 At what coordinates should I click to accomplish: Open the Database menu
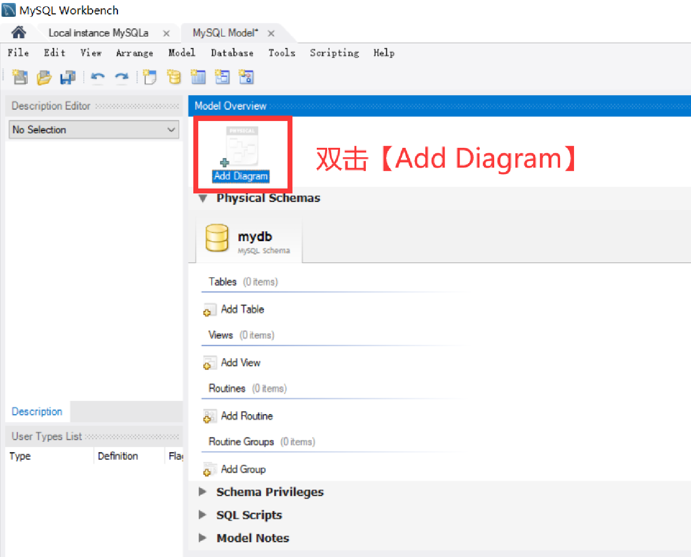(x=231, y=53)
